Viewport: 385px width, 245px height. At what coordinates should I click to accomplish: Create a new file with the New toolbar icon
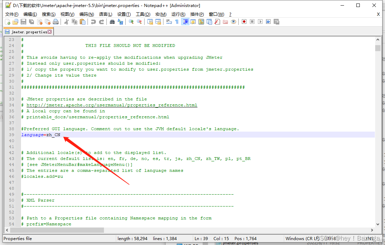pos(8,22)
